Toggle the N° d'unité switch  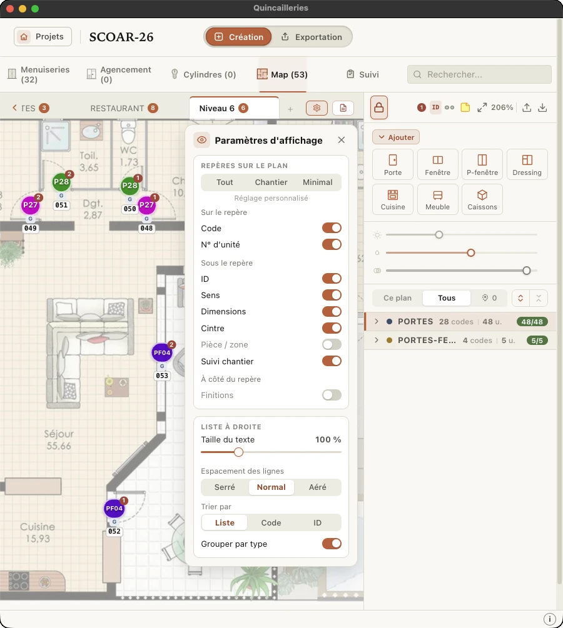click(x=332, y=244)
